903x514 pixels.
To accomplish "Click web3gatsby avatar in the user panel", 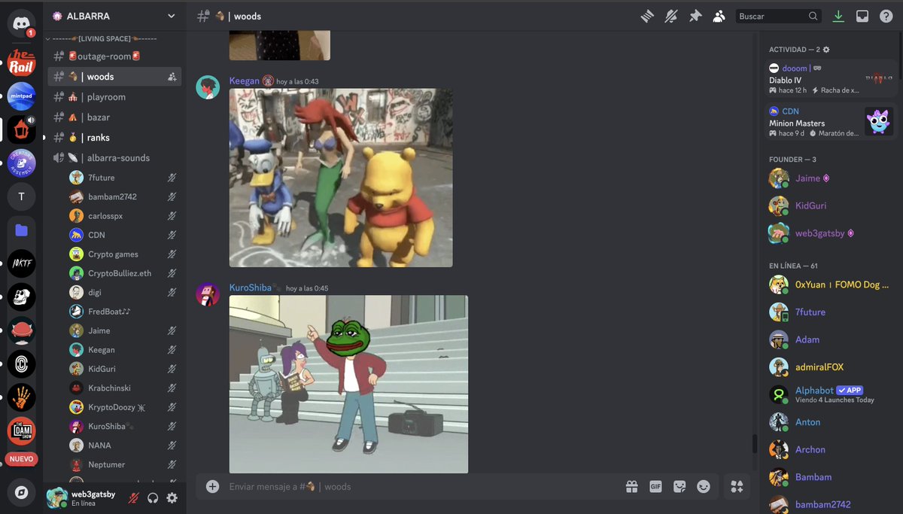I will (x=56, y=497).
